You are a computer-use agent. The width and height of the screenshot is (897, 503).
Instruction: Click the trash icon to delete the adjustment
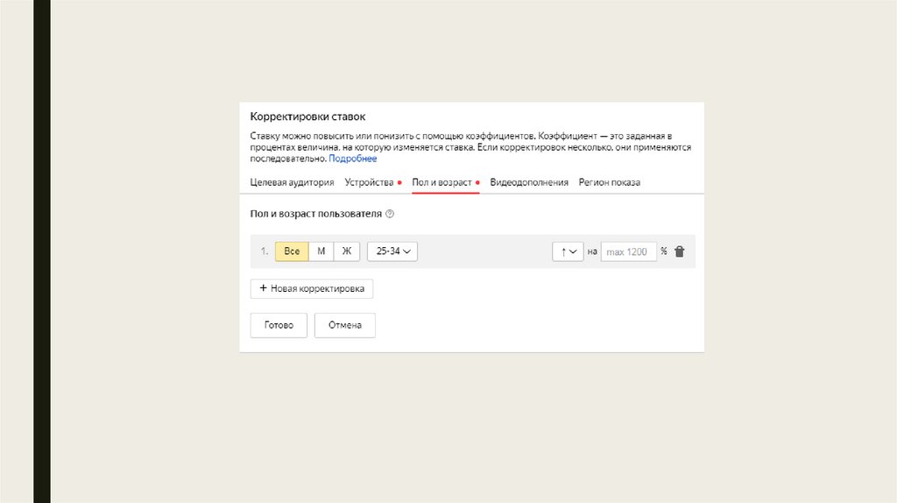[680, 251]
